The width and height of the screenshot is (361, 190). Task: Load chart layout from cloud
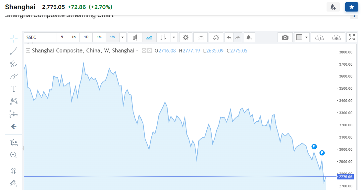click(x=320, y=37)
